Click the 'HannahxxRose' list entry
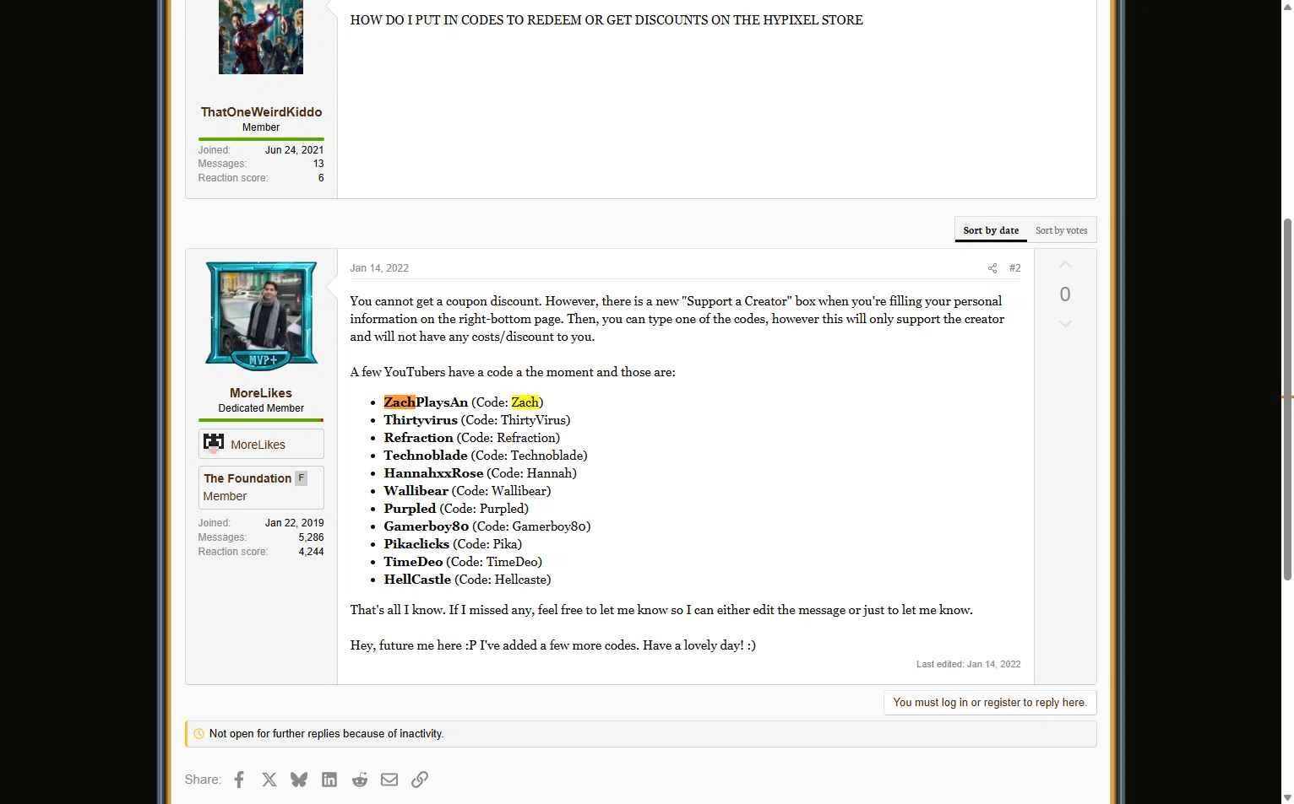Viewport: 1294px width, 804px height. point(481,473)
